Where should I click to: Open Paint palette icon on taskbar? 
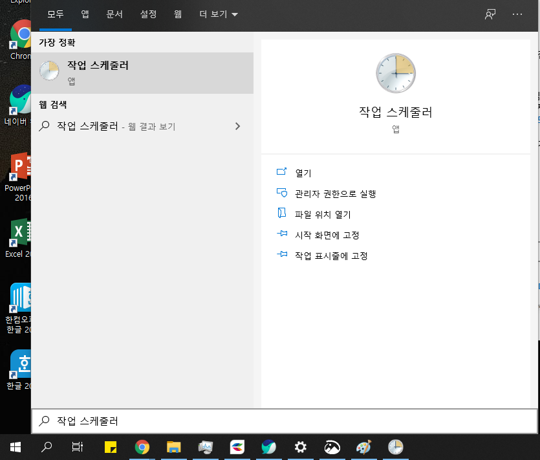tap(363, 447)
